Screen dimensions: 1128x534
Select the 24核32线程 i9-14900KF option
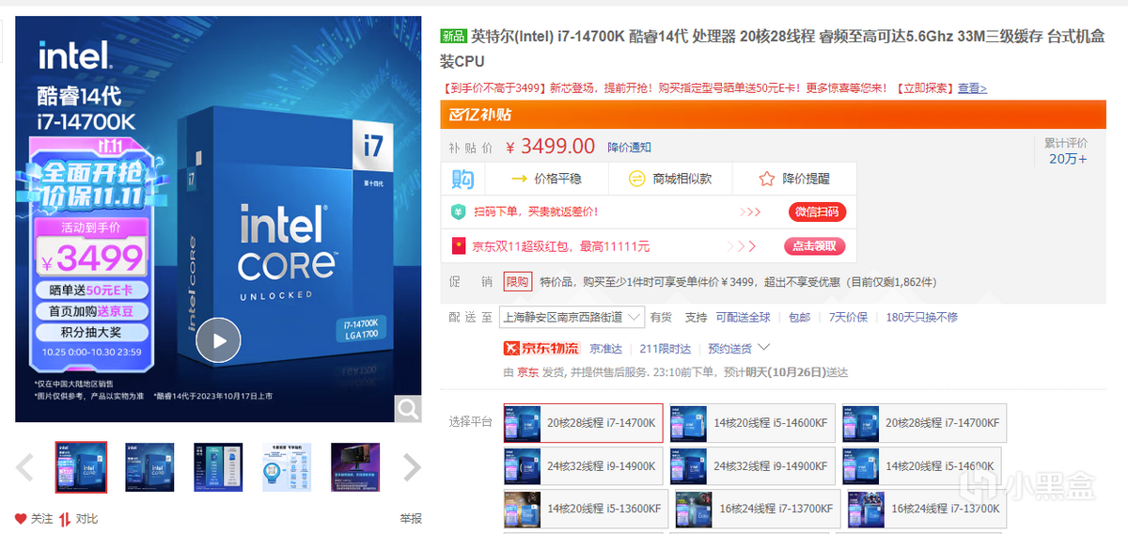(x=751, y=465)
